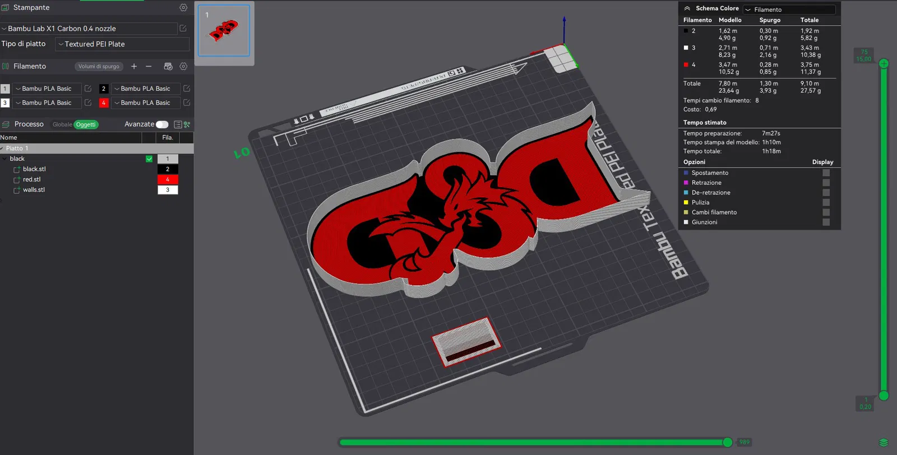Image resolution: width=897 pixels, height=455 pixels.
Task: Open Schema Colore Filamento dropdown
Action: point(789,10)
